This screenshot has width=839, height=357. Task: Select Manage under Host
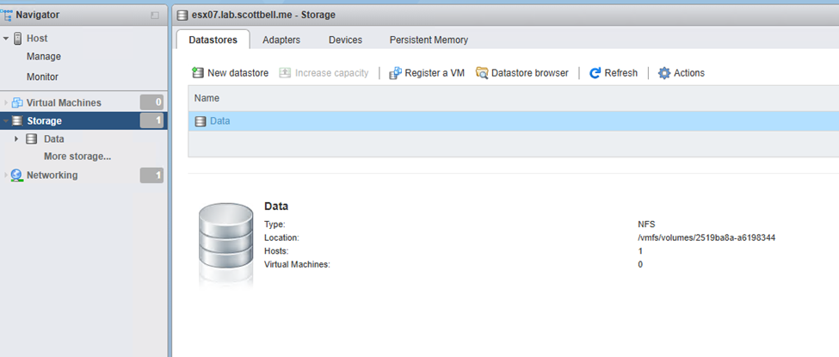[44, 57]
